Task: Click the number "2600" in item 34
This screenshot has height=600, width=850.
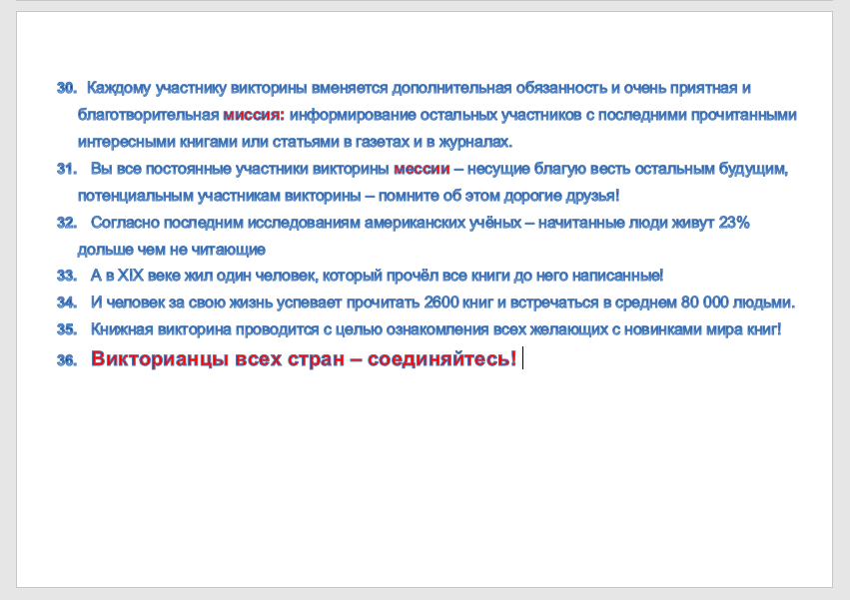Action: (x=441, y=301)
